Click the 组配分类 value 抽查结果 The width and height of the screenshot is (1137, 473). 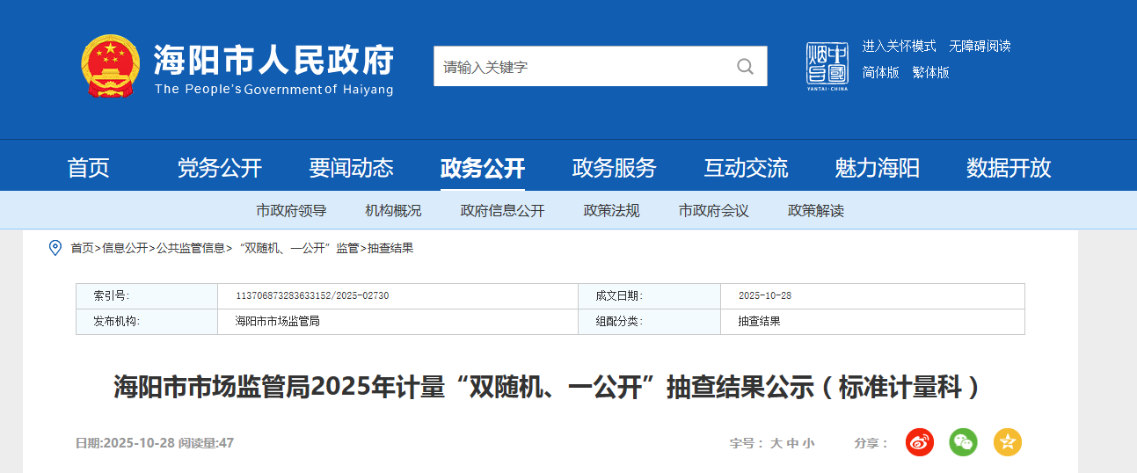click(759, 322)
